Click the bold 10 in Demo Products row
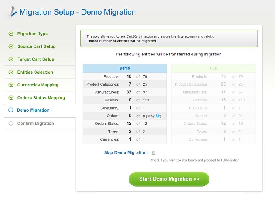The height and width of the screenshot is (198, 275). (x=129, y=76)
